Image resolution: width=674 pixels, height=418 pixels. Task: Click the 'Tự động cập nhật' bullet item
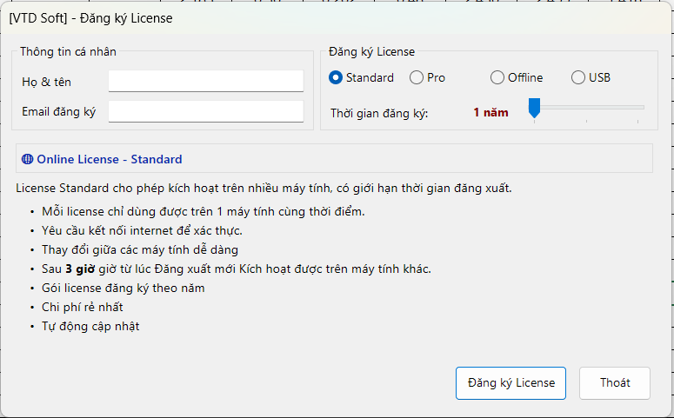coord(90,326)
